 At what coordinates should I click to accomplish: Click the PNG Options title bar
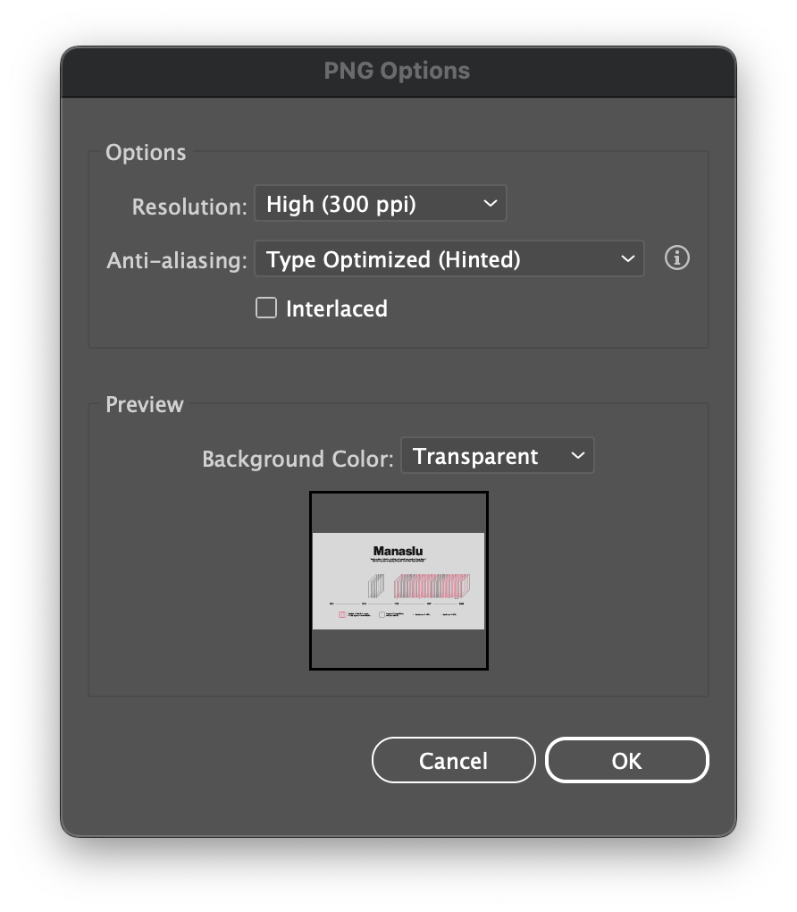point(398,72)
